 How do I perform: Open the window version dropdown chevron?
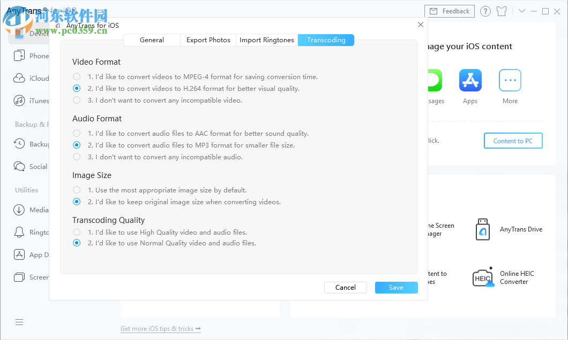522,11
